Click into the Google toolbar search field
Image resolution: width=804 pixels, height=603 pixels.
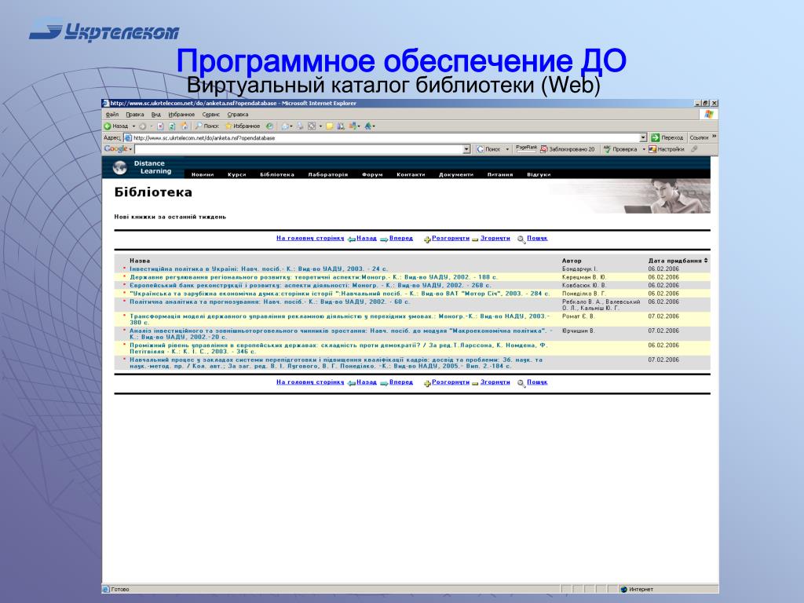coord(298,149)
